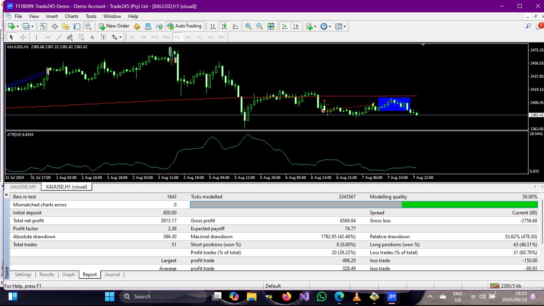Open the cloud hosting (VPS) icon
This screenshot has width=544, height=306.
coord(148,26)
